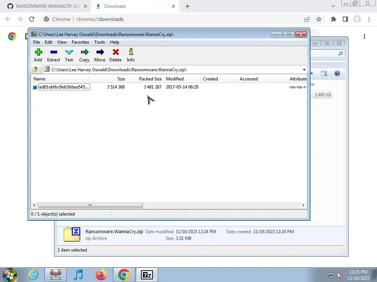Launch Internet Explorer from the taskbar
Image resolution: width=377 pixels, height=282 pixels.
tap(33, 275)
